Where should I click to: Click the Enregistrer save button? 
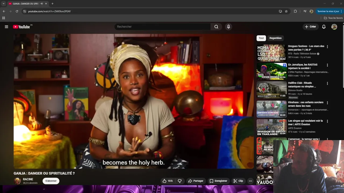click(218, 181)
